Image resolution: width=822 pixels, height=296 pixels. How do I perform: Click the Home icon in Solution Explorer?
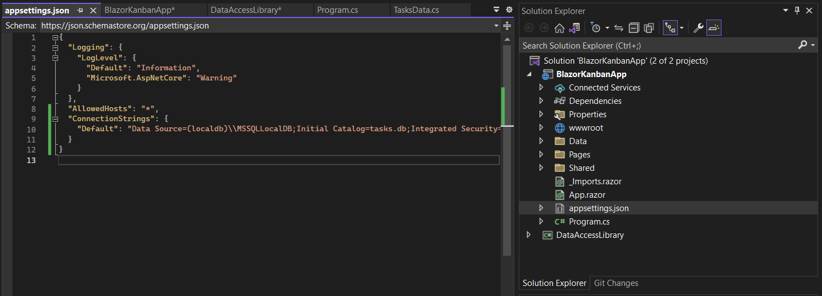pos(559,28)
